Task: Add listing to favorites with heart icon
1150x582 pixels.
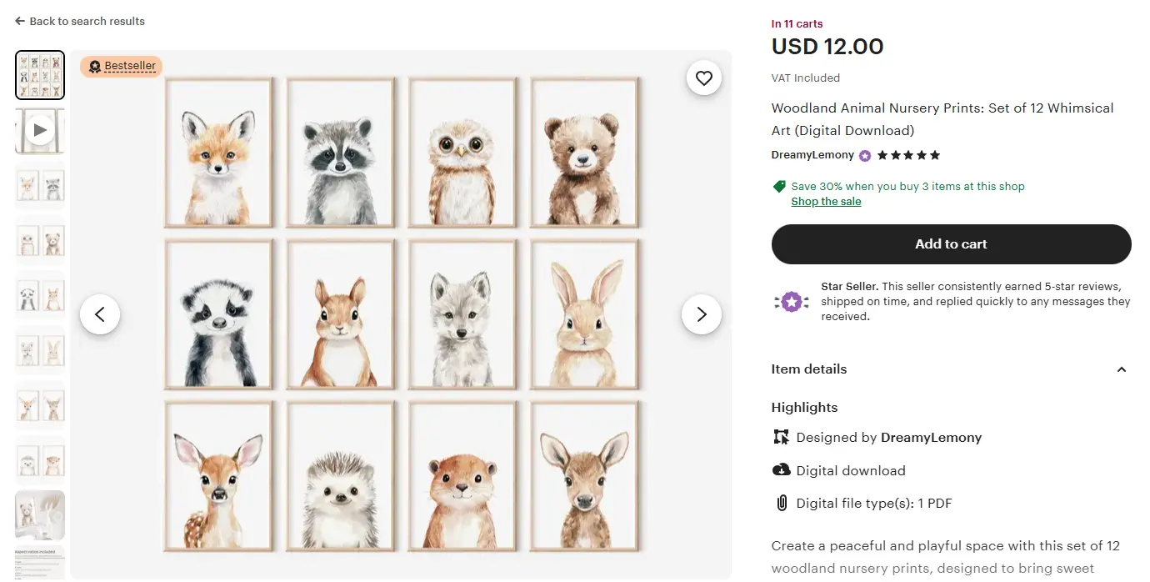Action: click(704, 78)
